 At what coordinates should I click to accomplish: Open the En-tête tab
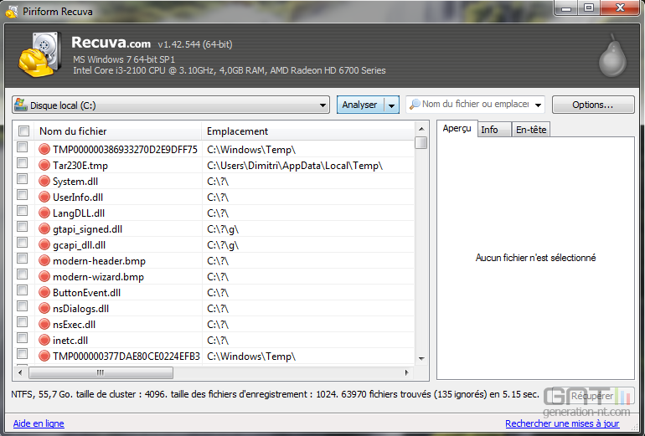[530, 130]
